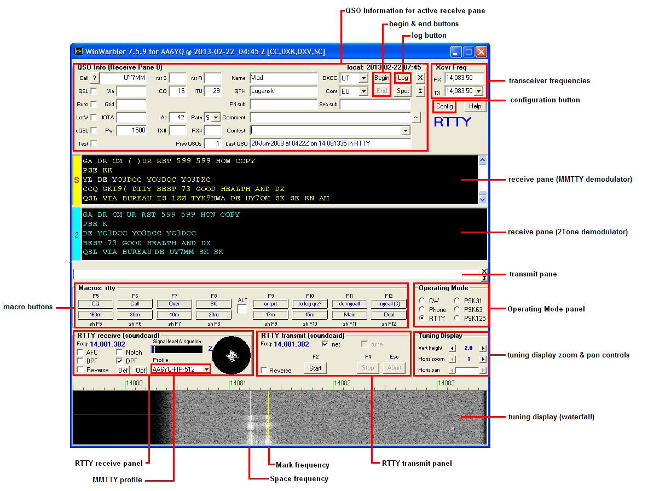Toggle Reverse in RTTY transmit panel

click(x=264, y=371)
